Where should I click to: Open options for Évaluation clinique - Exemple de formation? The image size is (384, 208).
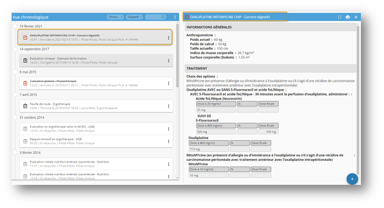168,60
